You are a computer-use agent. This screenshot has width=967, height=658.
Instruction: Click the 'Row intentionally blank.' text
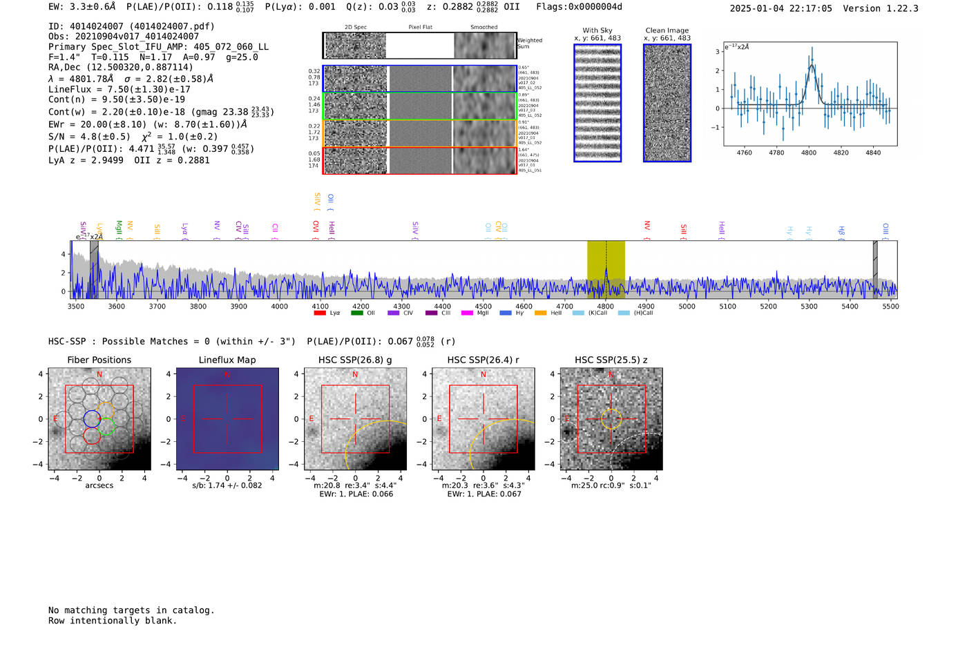[x=113, y=621]
